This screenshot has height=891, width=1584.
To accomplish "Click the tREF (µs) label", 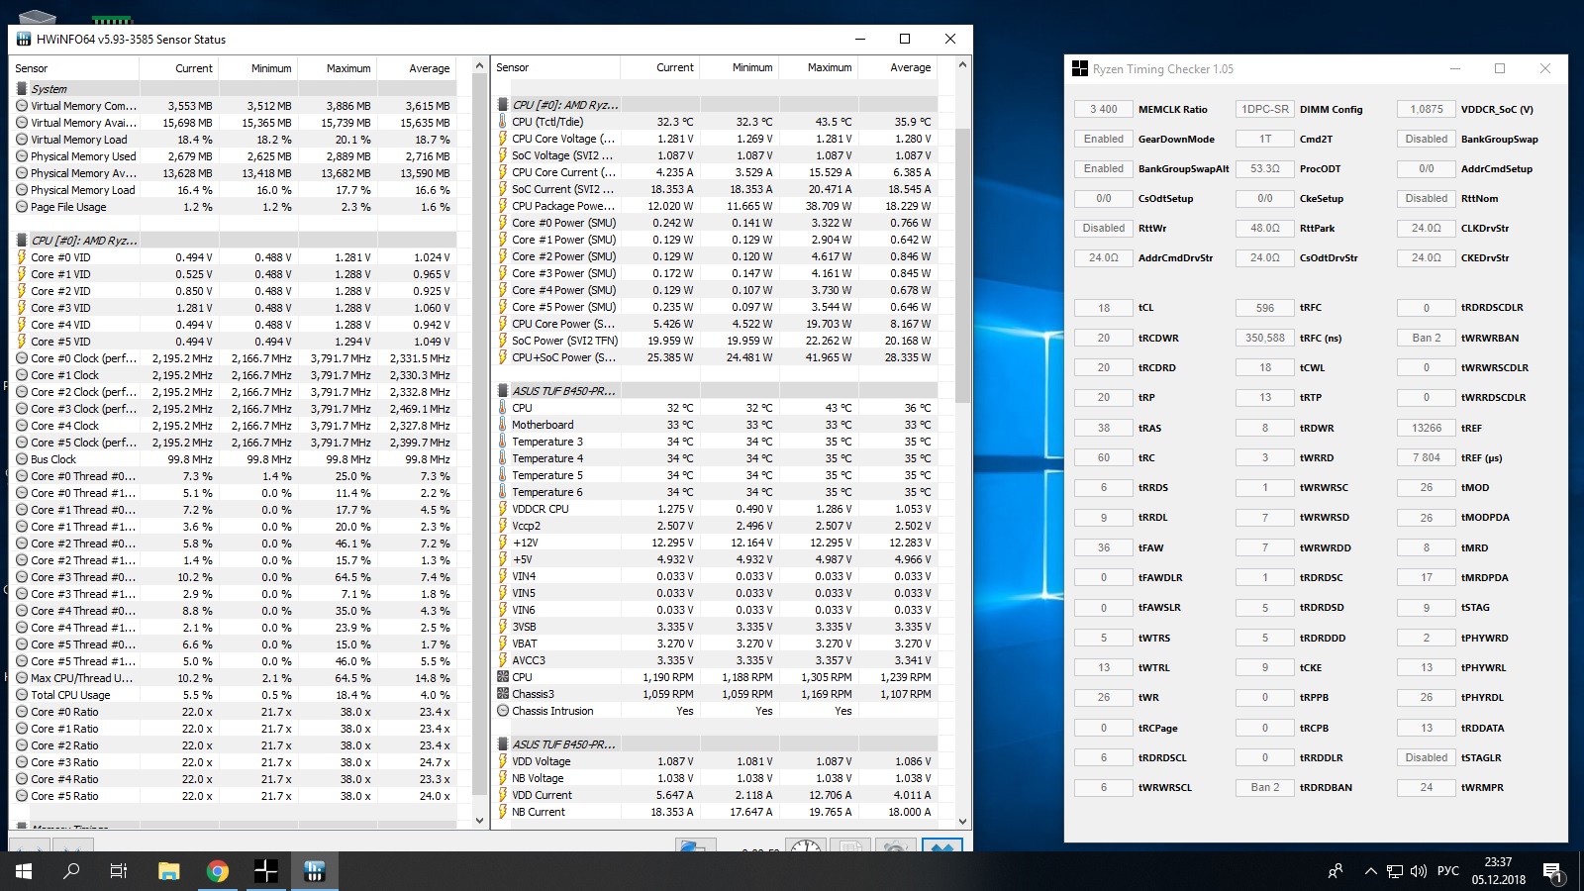I will [x=1481, y=457].
